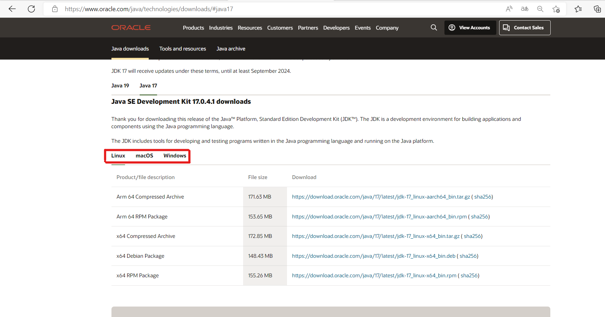Click the 'Arm 64 RPM Package' text
The image size is (605, 317).
click(142, 217)
